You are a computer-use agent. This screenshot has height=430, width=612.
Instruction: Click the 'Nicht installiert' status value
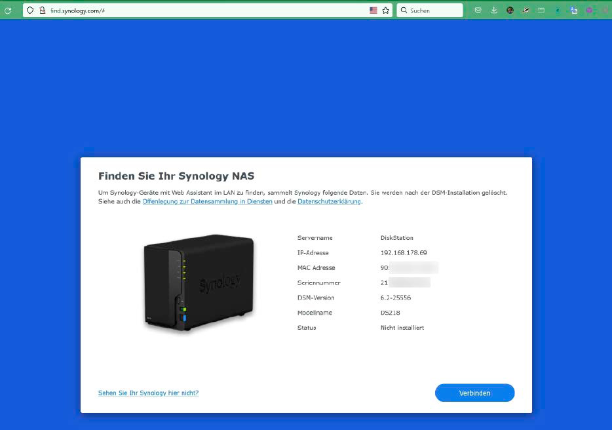click(402, 328)
